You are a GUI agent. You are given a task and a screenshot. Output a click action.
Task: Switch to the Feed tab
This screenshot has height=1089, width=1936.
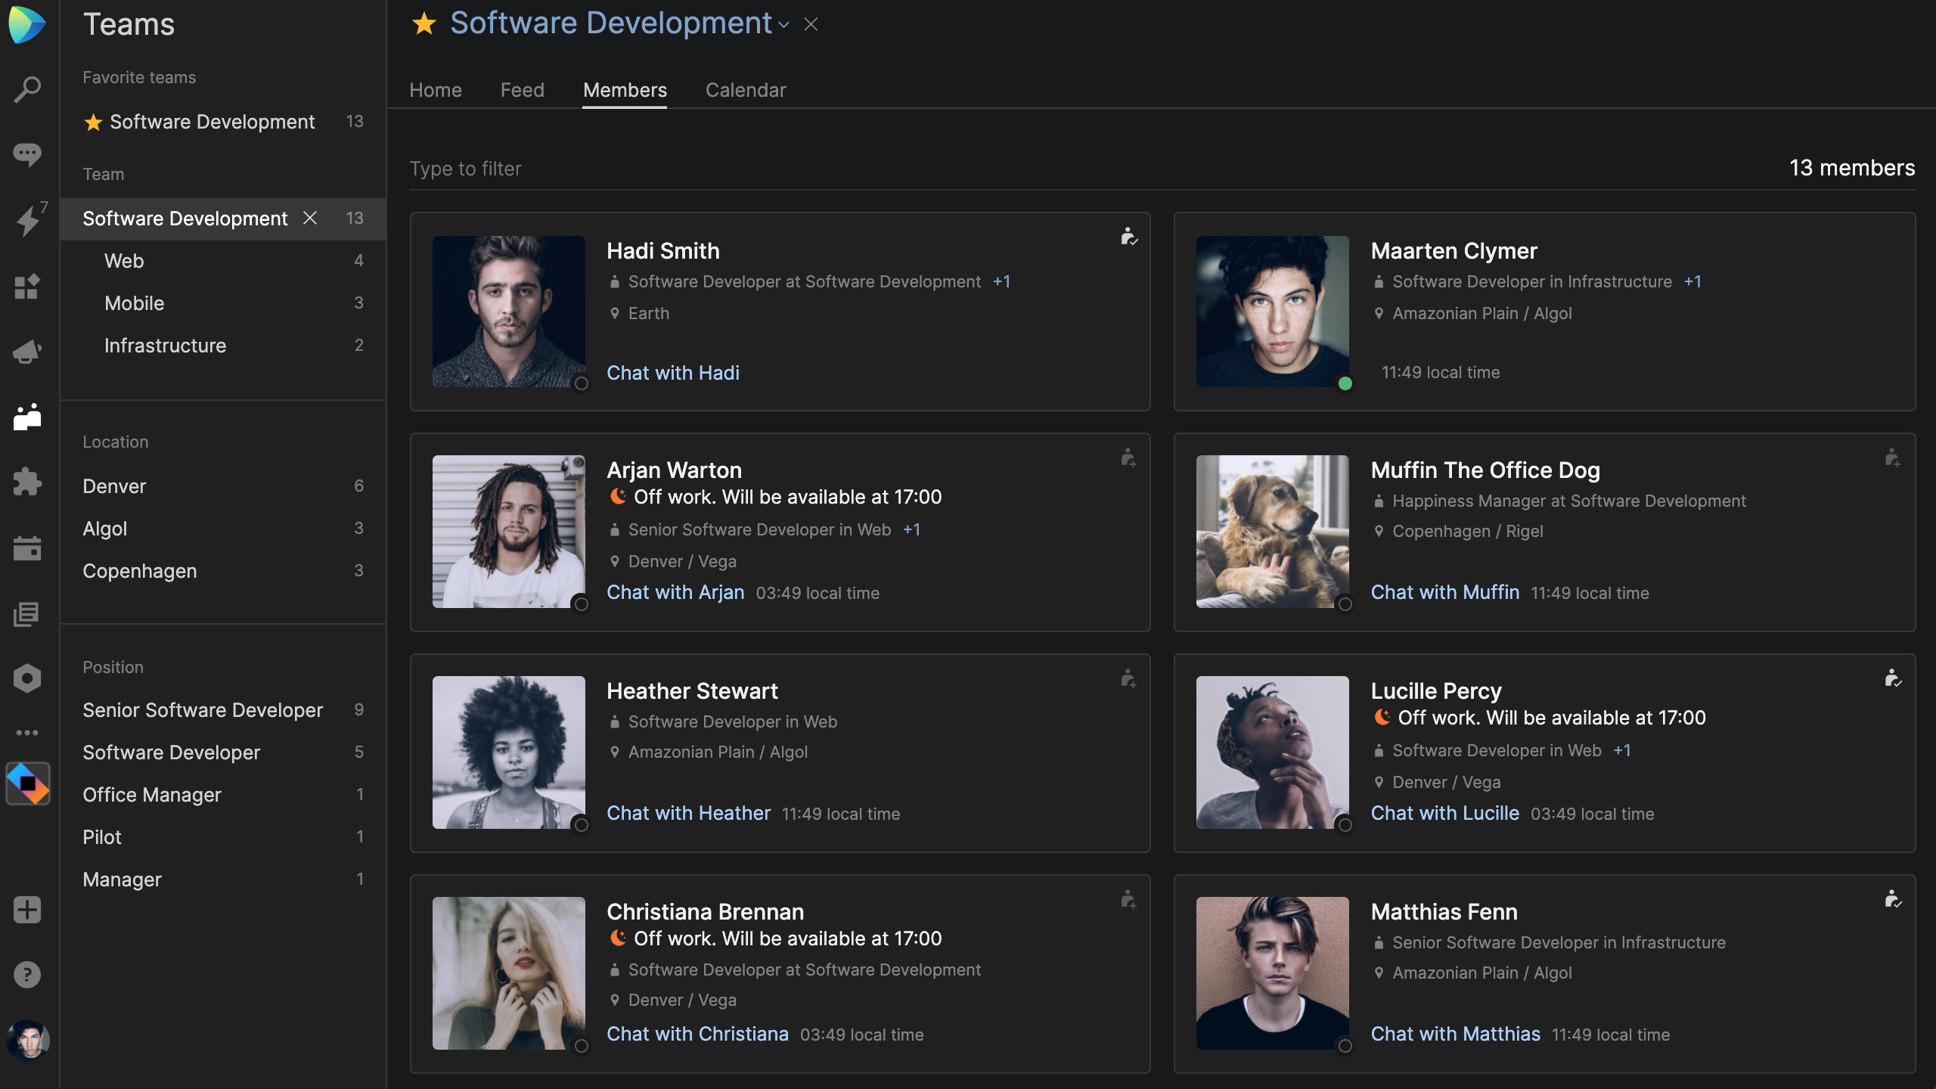[523, 88]
